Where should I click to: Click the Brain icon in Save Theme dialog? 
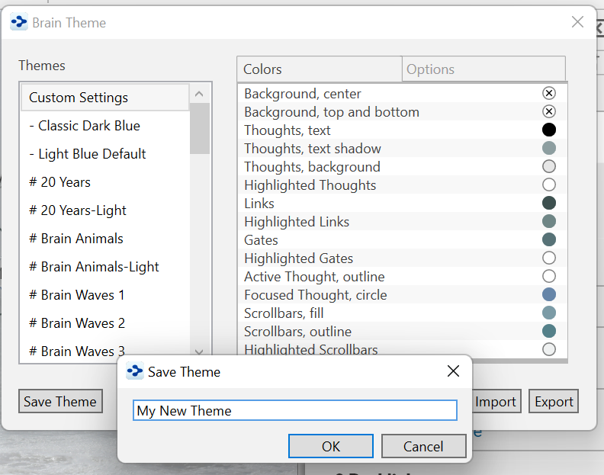pyautogui.click(x=135, y=371)
